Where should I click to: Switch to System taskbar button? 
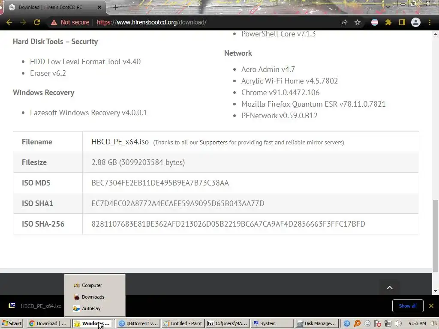[272, 323]
